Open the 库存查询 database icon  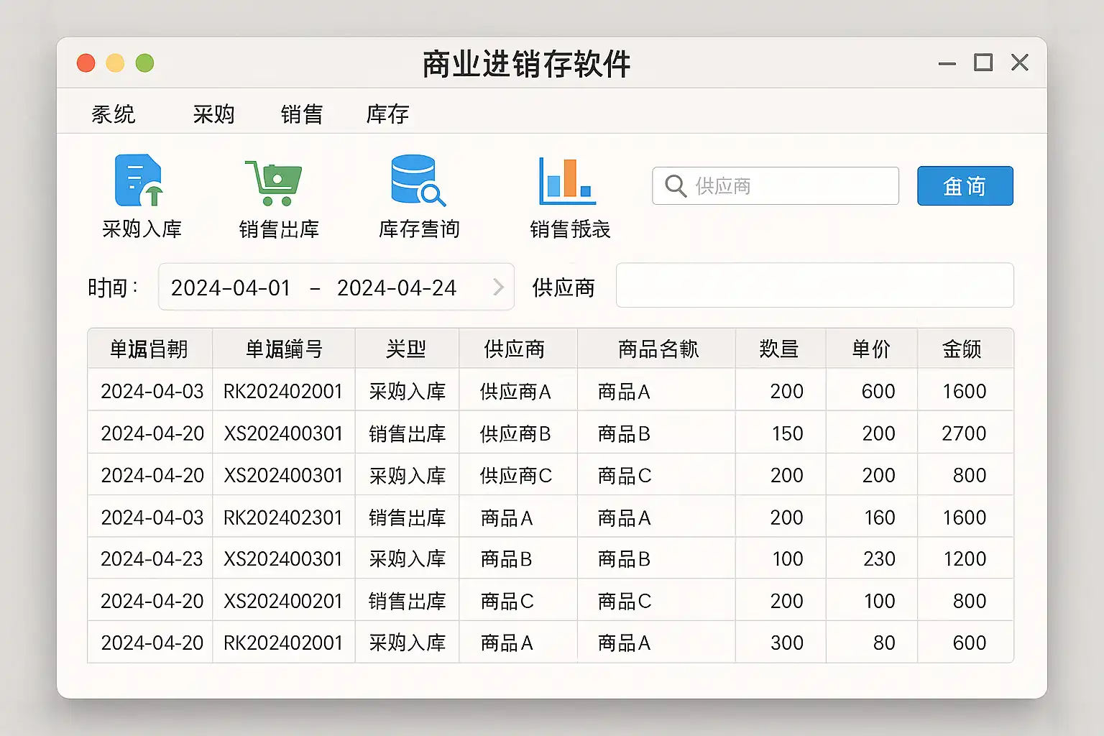417,180
